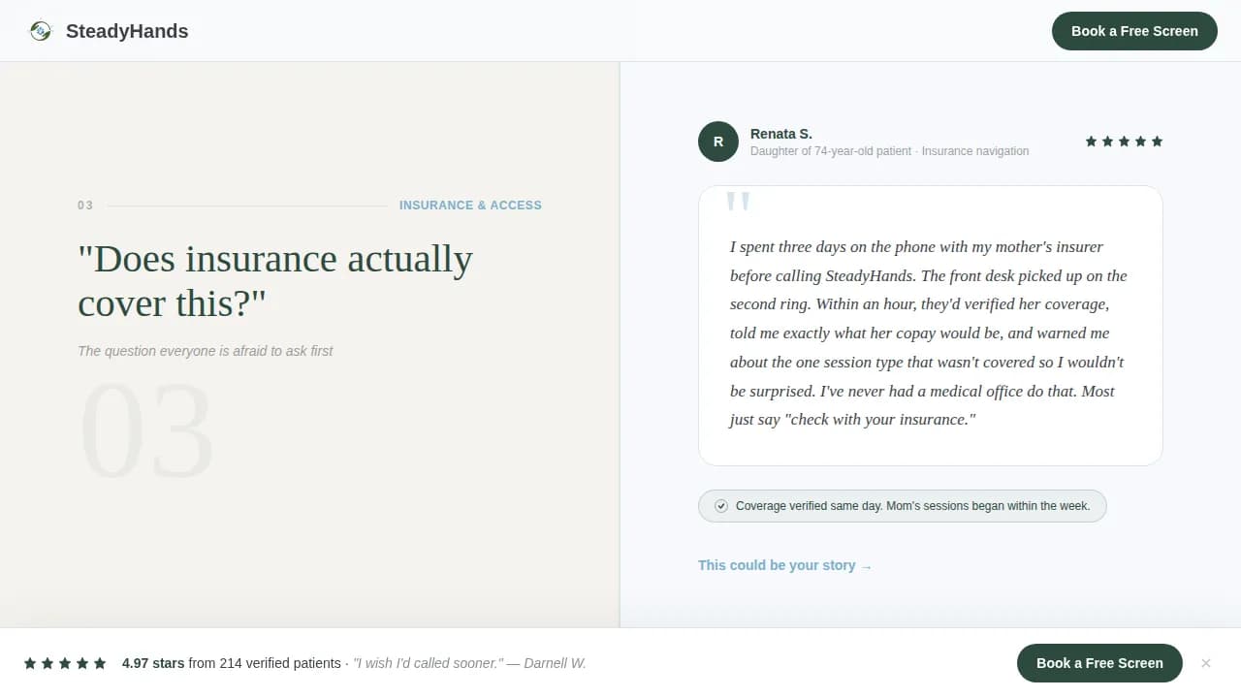The height and width of the screenshot is (698, 1241).
Task: Click the small 03 section number label
Action: pos(85,206)
